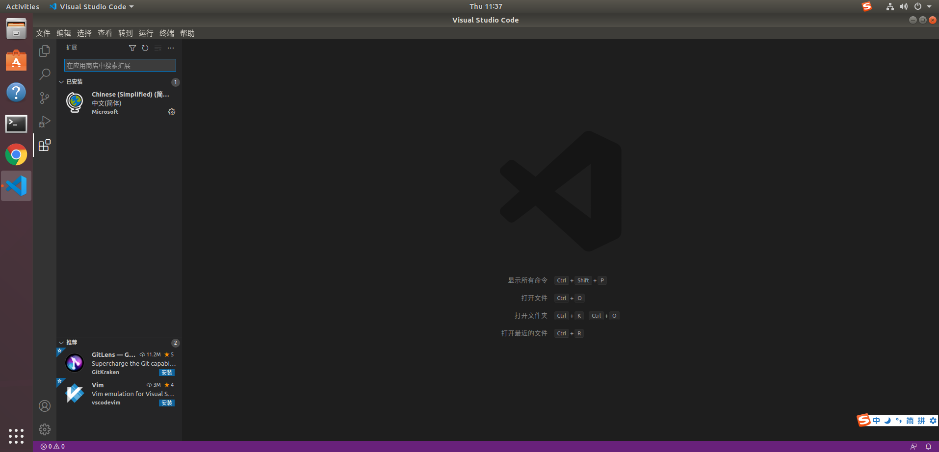Open gear settings for Chinese (Simplified) extension
939x452 pixels.
point(172,112)
